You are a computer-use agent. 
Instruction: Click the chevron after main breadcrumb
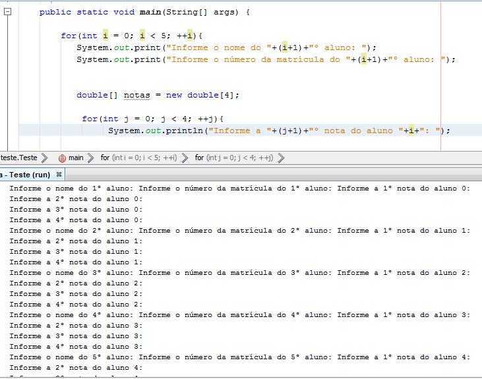91,158
